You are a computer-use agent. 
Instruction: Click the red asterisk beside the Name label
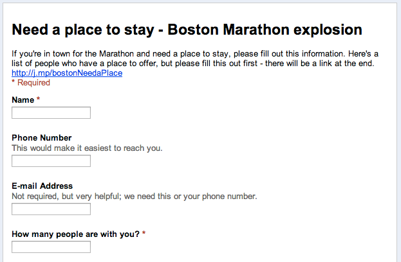(39, 99)
